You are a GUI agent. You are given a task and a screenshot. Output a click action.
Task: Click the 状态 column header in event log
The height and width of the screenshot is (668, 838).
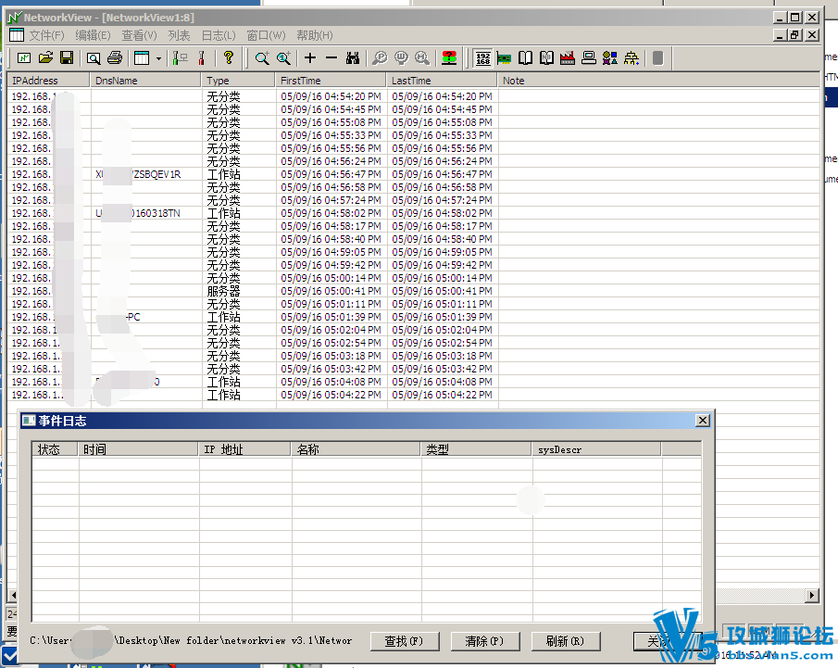pyautogui.click(x=56, y=449)
